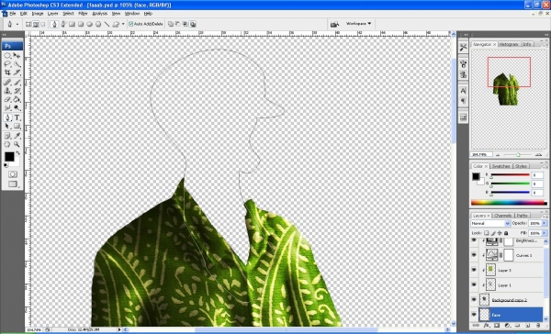
Task: Select the Brush tool
Action: coord(17,83)
